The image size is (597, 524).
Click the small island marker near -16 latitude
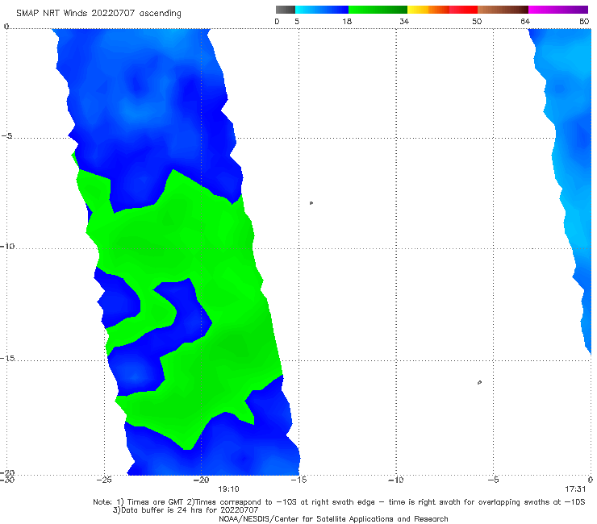[x=479, y=382]
